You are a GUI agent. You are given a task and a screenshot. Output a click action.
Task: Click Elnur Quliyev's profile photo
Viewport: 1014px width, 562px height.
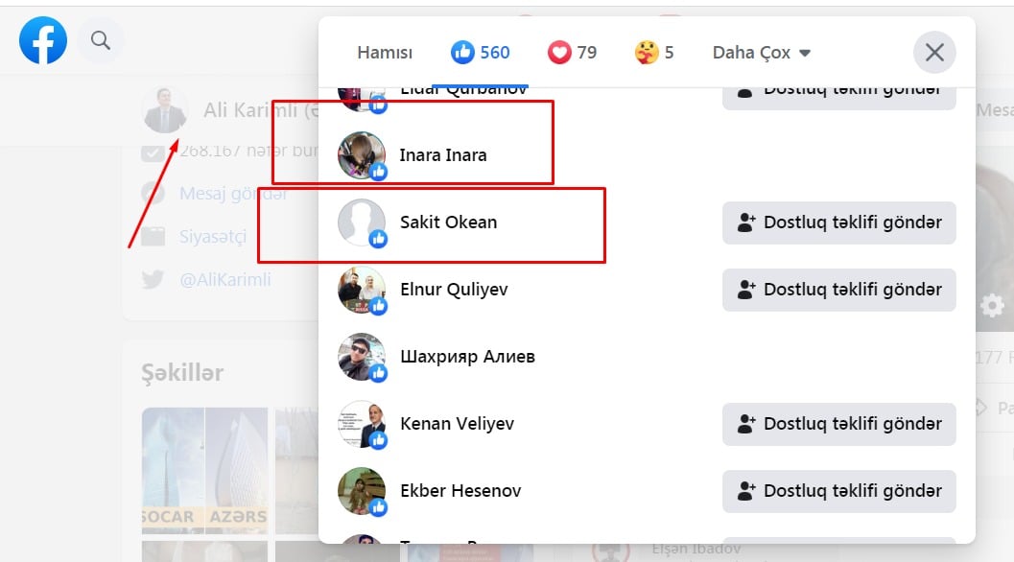click(362, 290)
